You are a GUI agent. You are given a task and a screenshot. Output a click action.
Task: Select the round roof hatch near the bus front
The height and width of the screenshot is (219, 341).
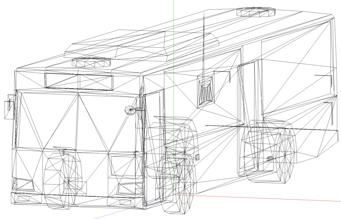tap(91, 62)
